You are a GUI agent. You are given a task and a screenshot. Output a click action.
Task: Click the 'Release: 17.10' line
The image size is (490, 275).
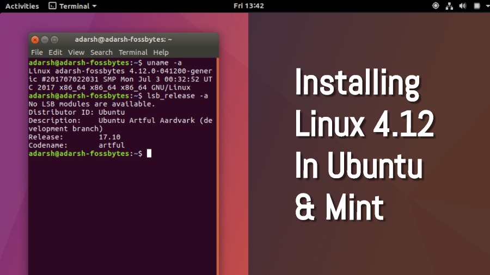click(75, 137)
